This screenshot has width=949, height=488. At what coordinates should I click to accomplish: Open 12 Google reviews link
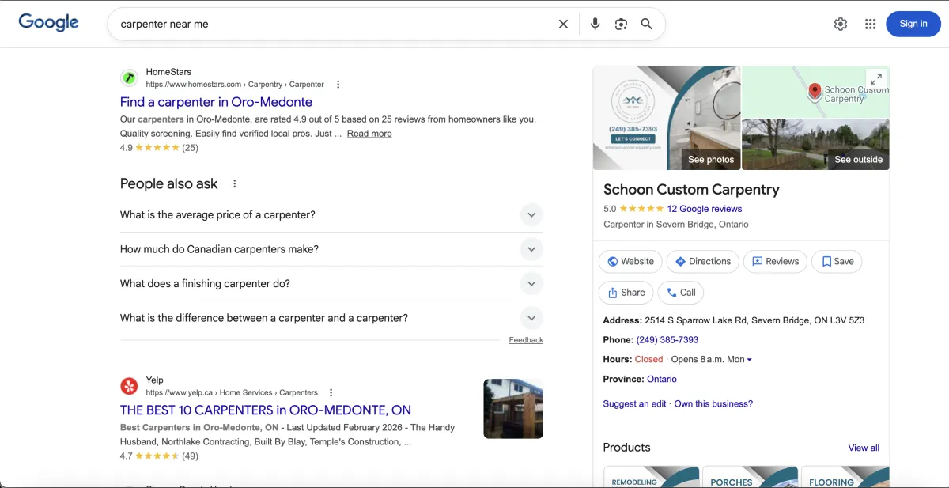coord(705,209)
